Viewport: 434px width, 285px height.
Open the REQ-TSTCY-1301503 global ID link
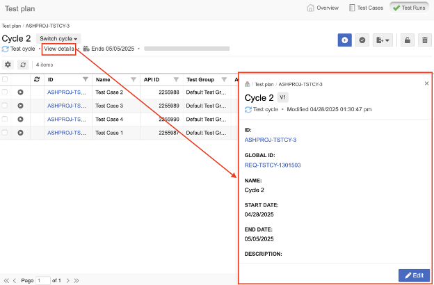pyautogui.click(x=273, y=165)
